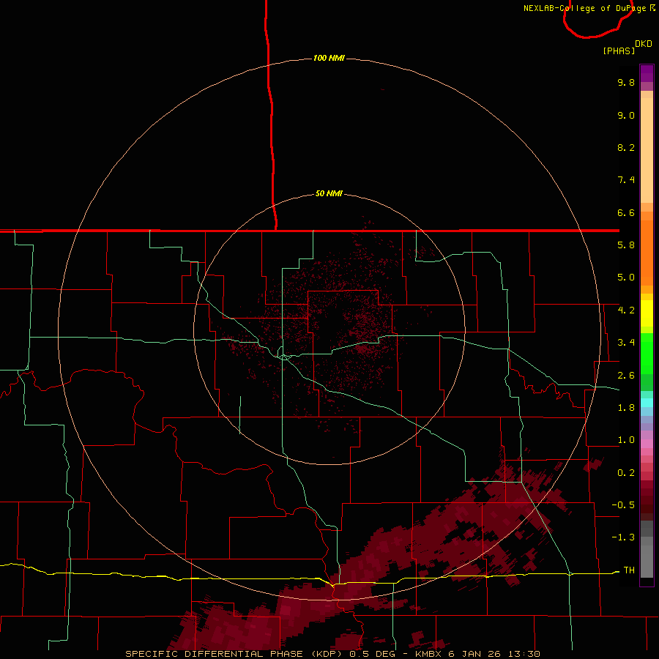Viewport: 659px width, 659px height.
Task: Pick the bright green segment of the color bar
Action: coord(647,353)
